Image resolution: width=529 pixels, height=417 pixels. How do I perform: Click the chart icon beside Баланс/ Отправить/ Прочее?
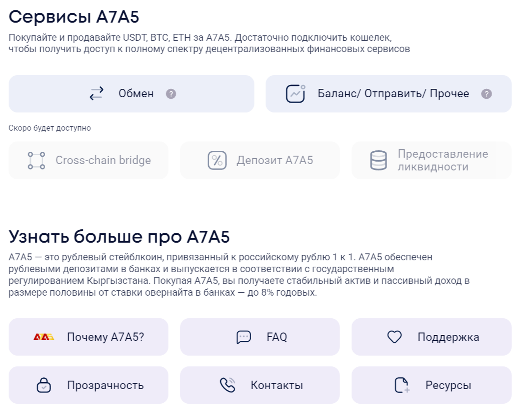pyautogui.click(x=296, y=93)
